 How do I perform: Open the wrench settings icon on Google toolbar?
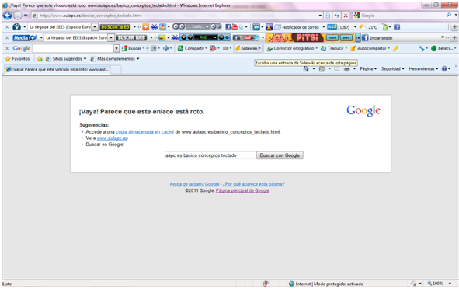pyautogui.click(x=422, y=48)
